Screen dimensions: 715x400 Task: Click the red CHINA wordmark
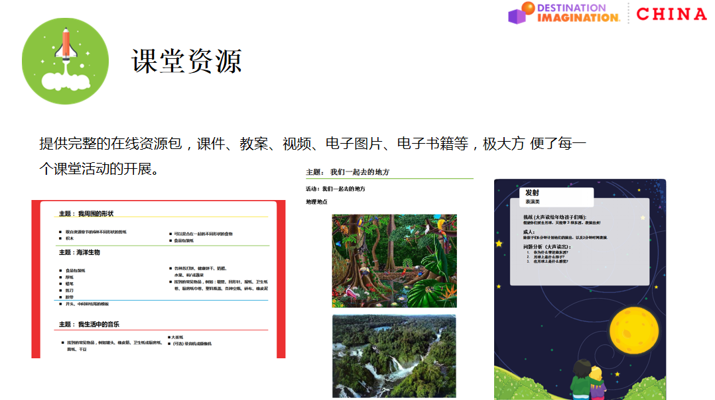point(672,14)
